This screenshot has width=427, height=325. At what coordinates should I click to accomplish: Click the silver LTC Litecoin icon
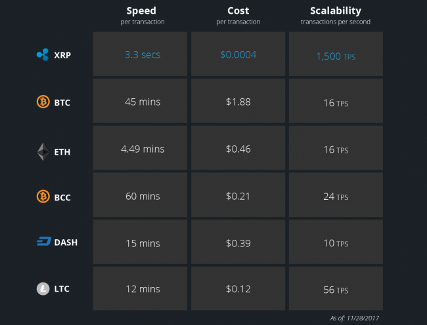click(43, 289)
